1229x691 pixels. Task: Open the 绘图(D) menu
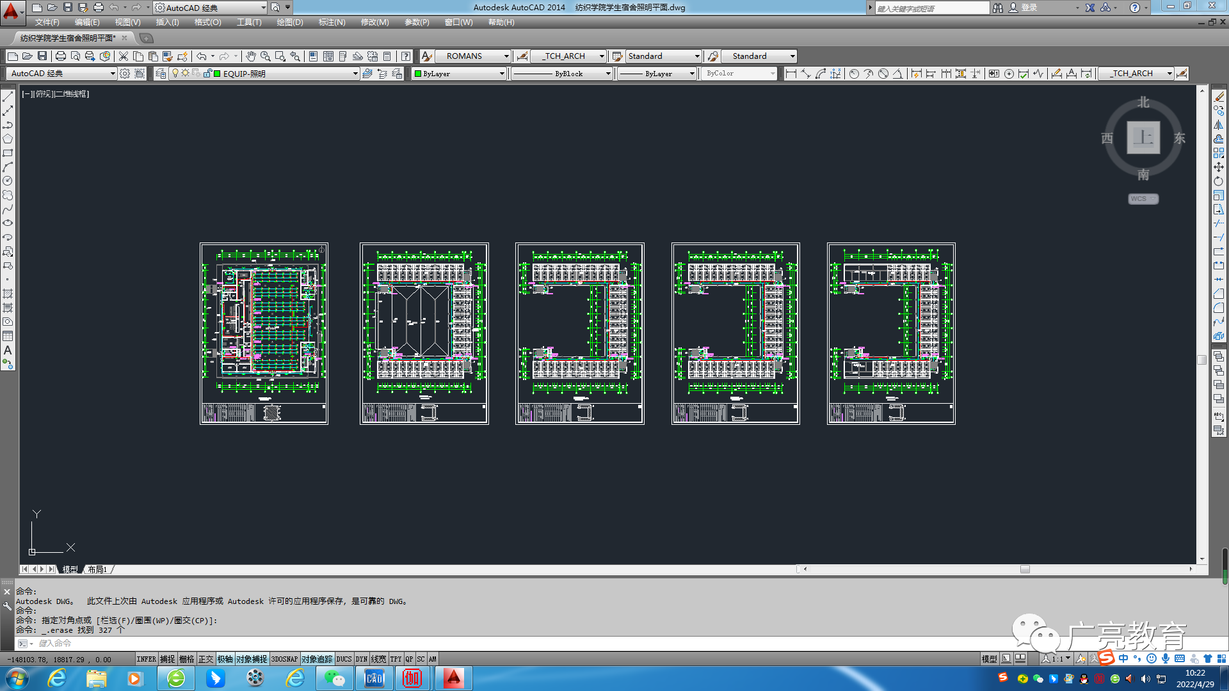click(290, 22)
